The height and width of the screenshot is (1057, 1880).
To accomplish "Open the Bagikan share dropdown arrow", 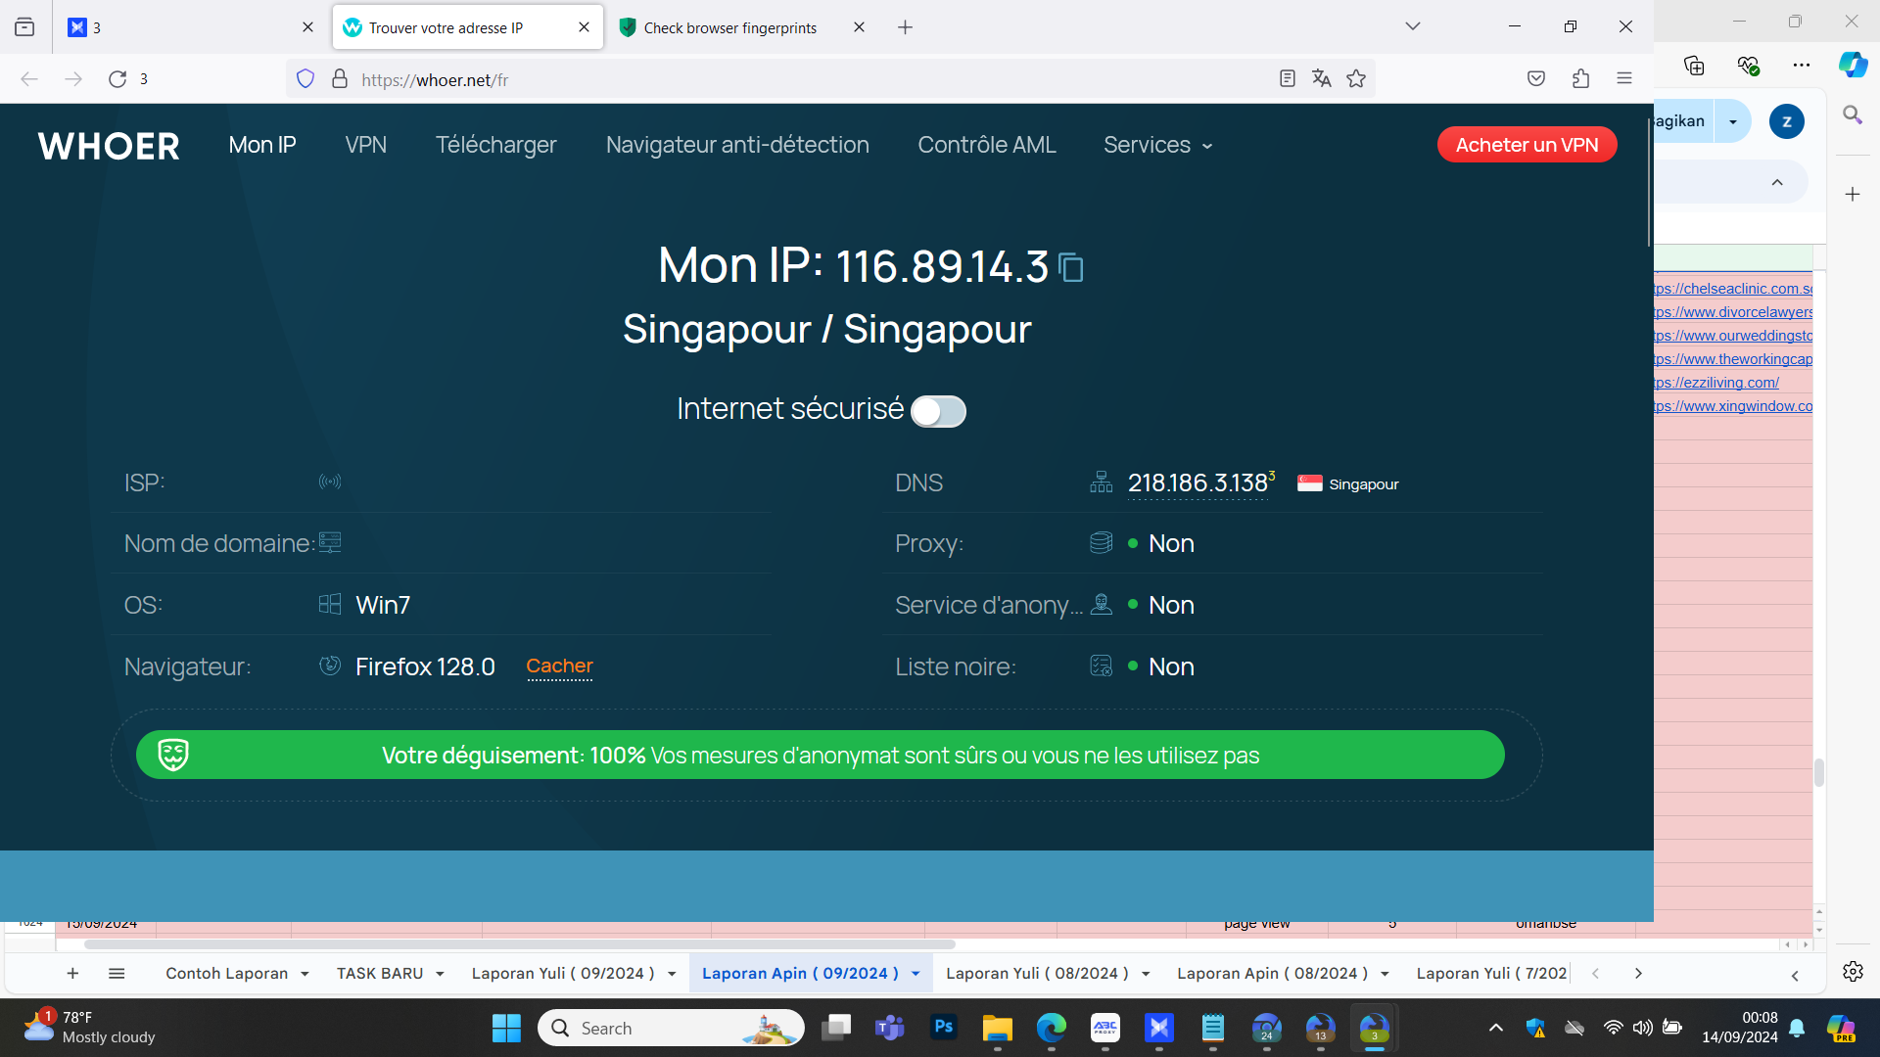I will 1733,121.
